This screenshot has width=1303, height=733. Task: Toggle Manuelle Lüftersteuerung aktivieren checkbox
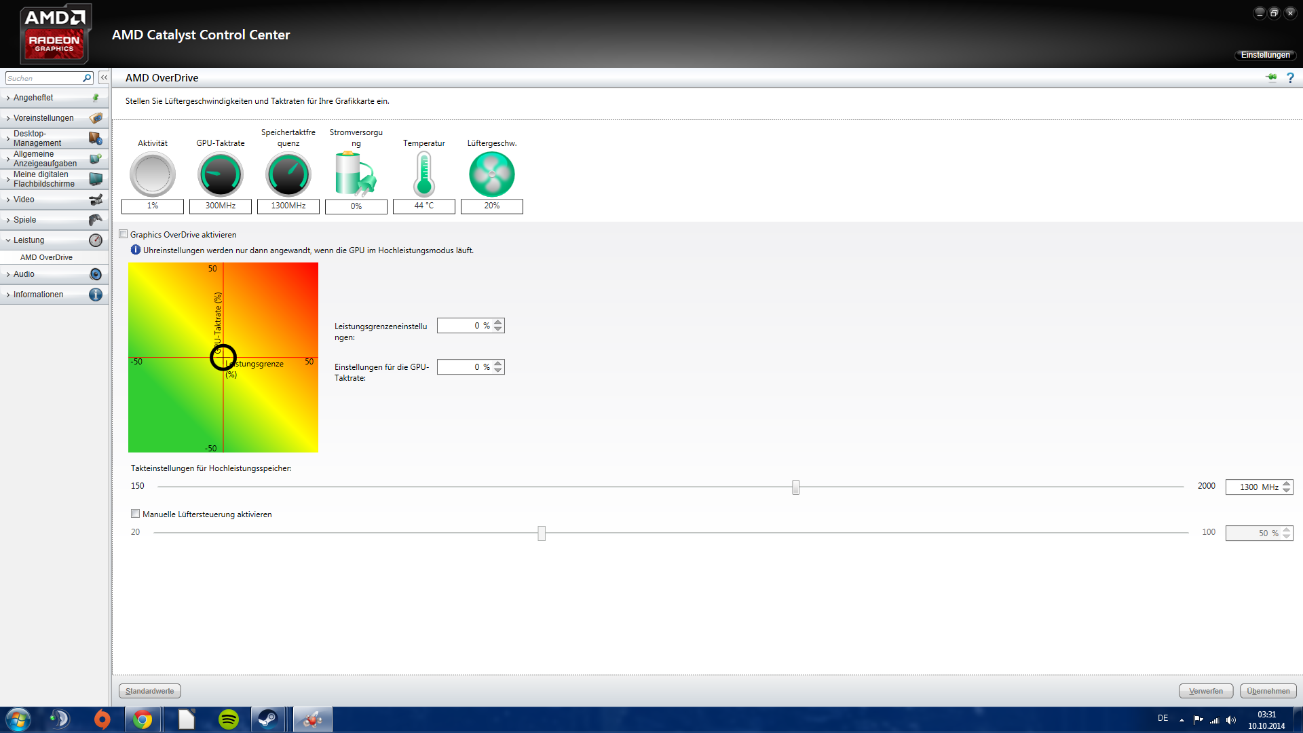point(136,514)
